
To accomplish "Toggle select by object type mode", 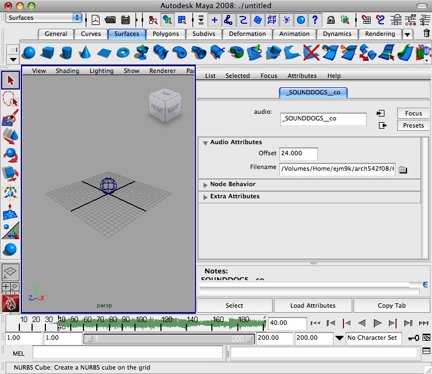I will point(167,20).
